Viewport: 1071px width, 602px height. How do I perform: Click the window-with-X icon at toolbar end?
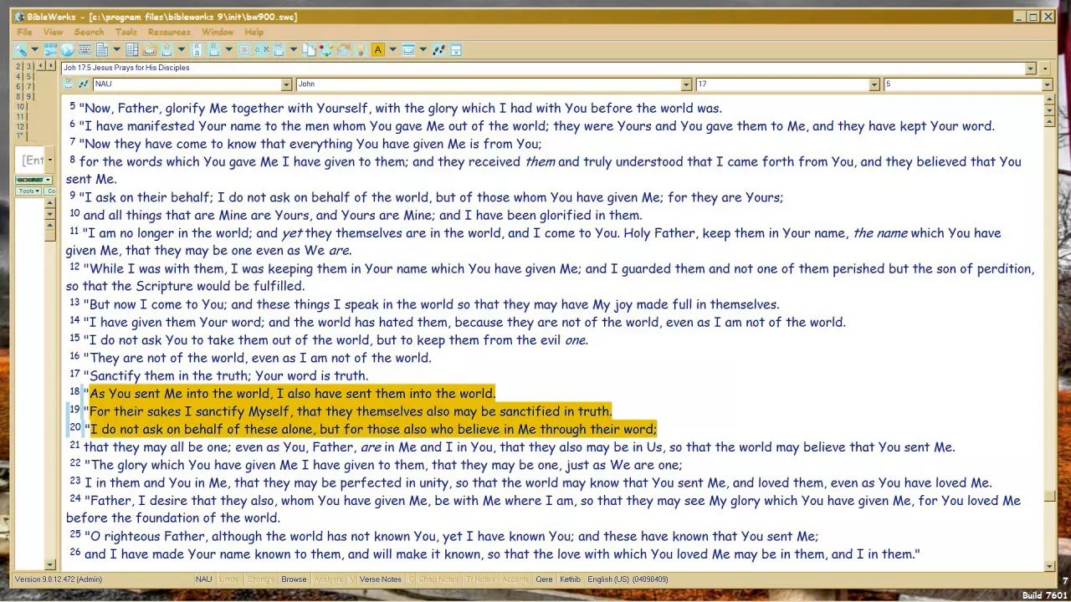(x=455, y=49)
